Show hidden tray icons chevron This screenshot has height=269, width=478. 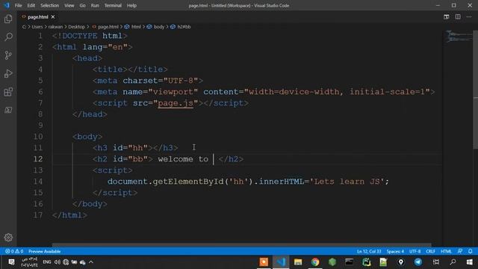coord(91,262)
